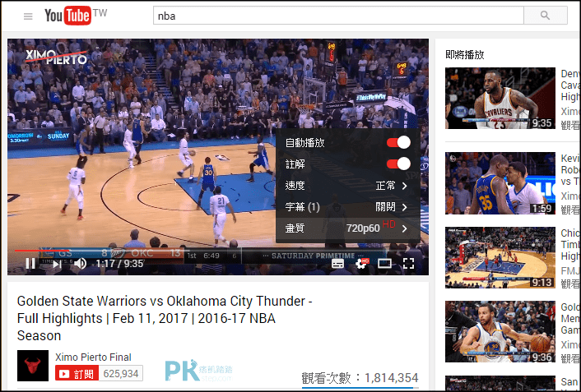This screenshot has width=581, height=392.
Task: Open the hamburger guide menu
Action: point(28,16)
